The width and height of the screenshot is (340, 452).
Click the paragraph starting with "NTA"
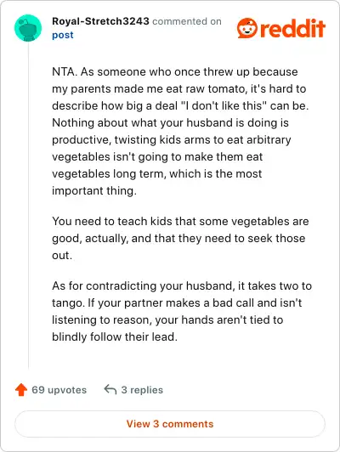(180, 131)
